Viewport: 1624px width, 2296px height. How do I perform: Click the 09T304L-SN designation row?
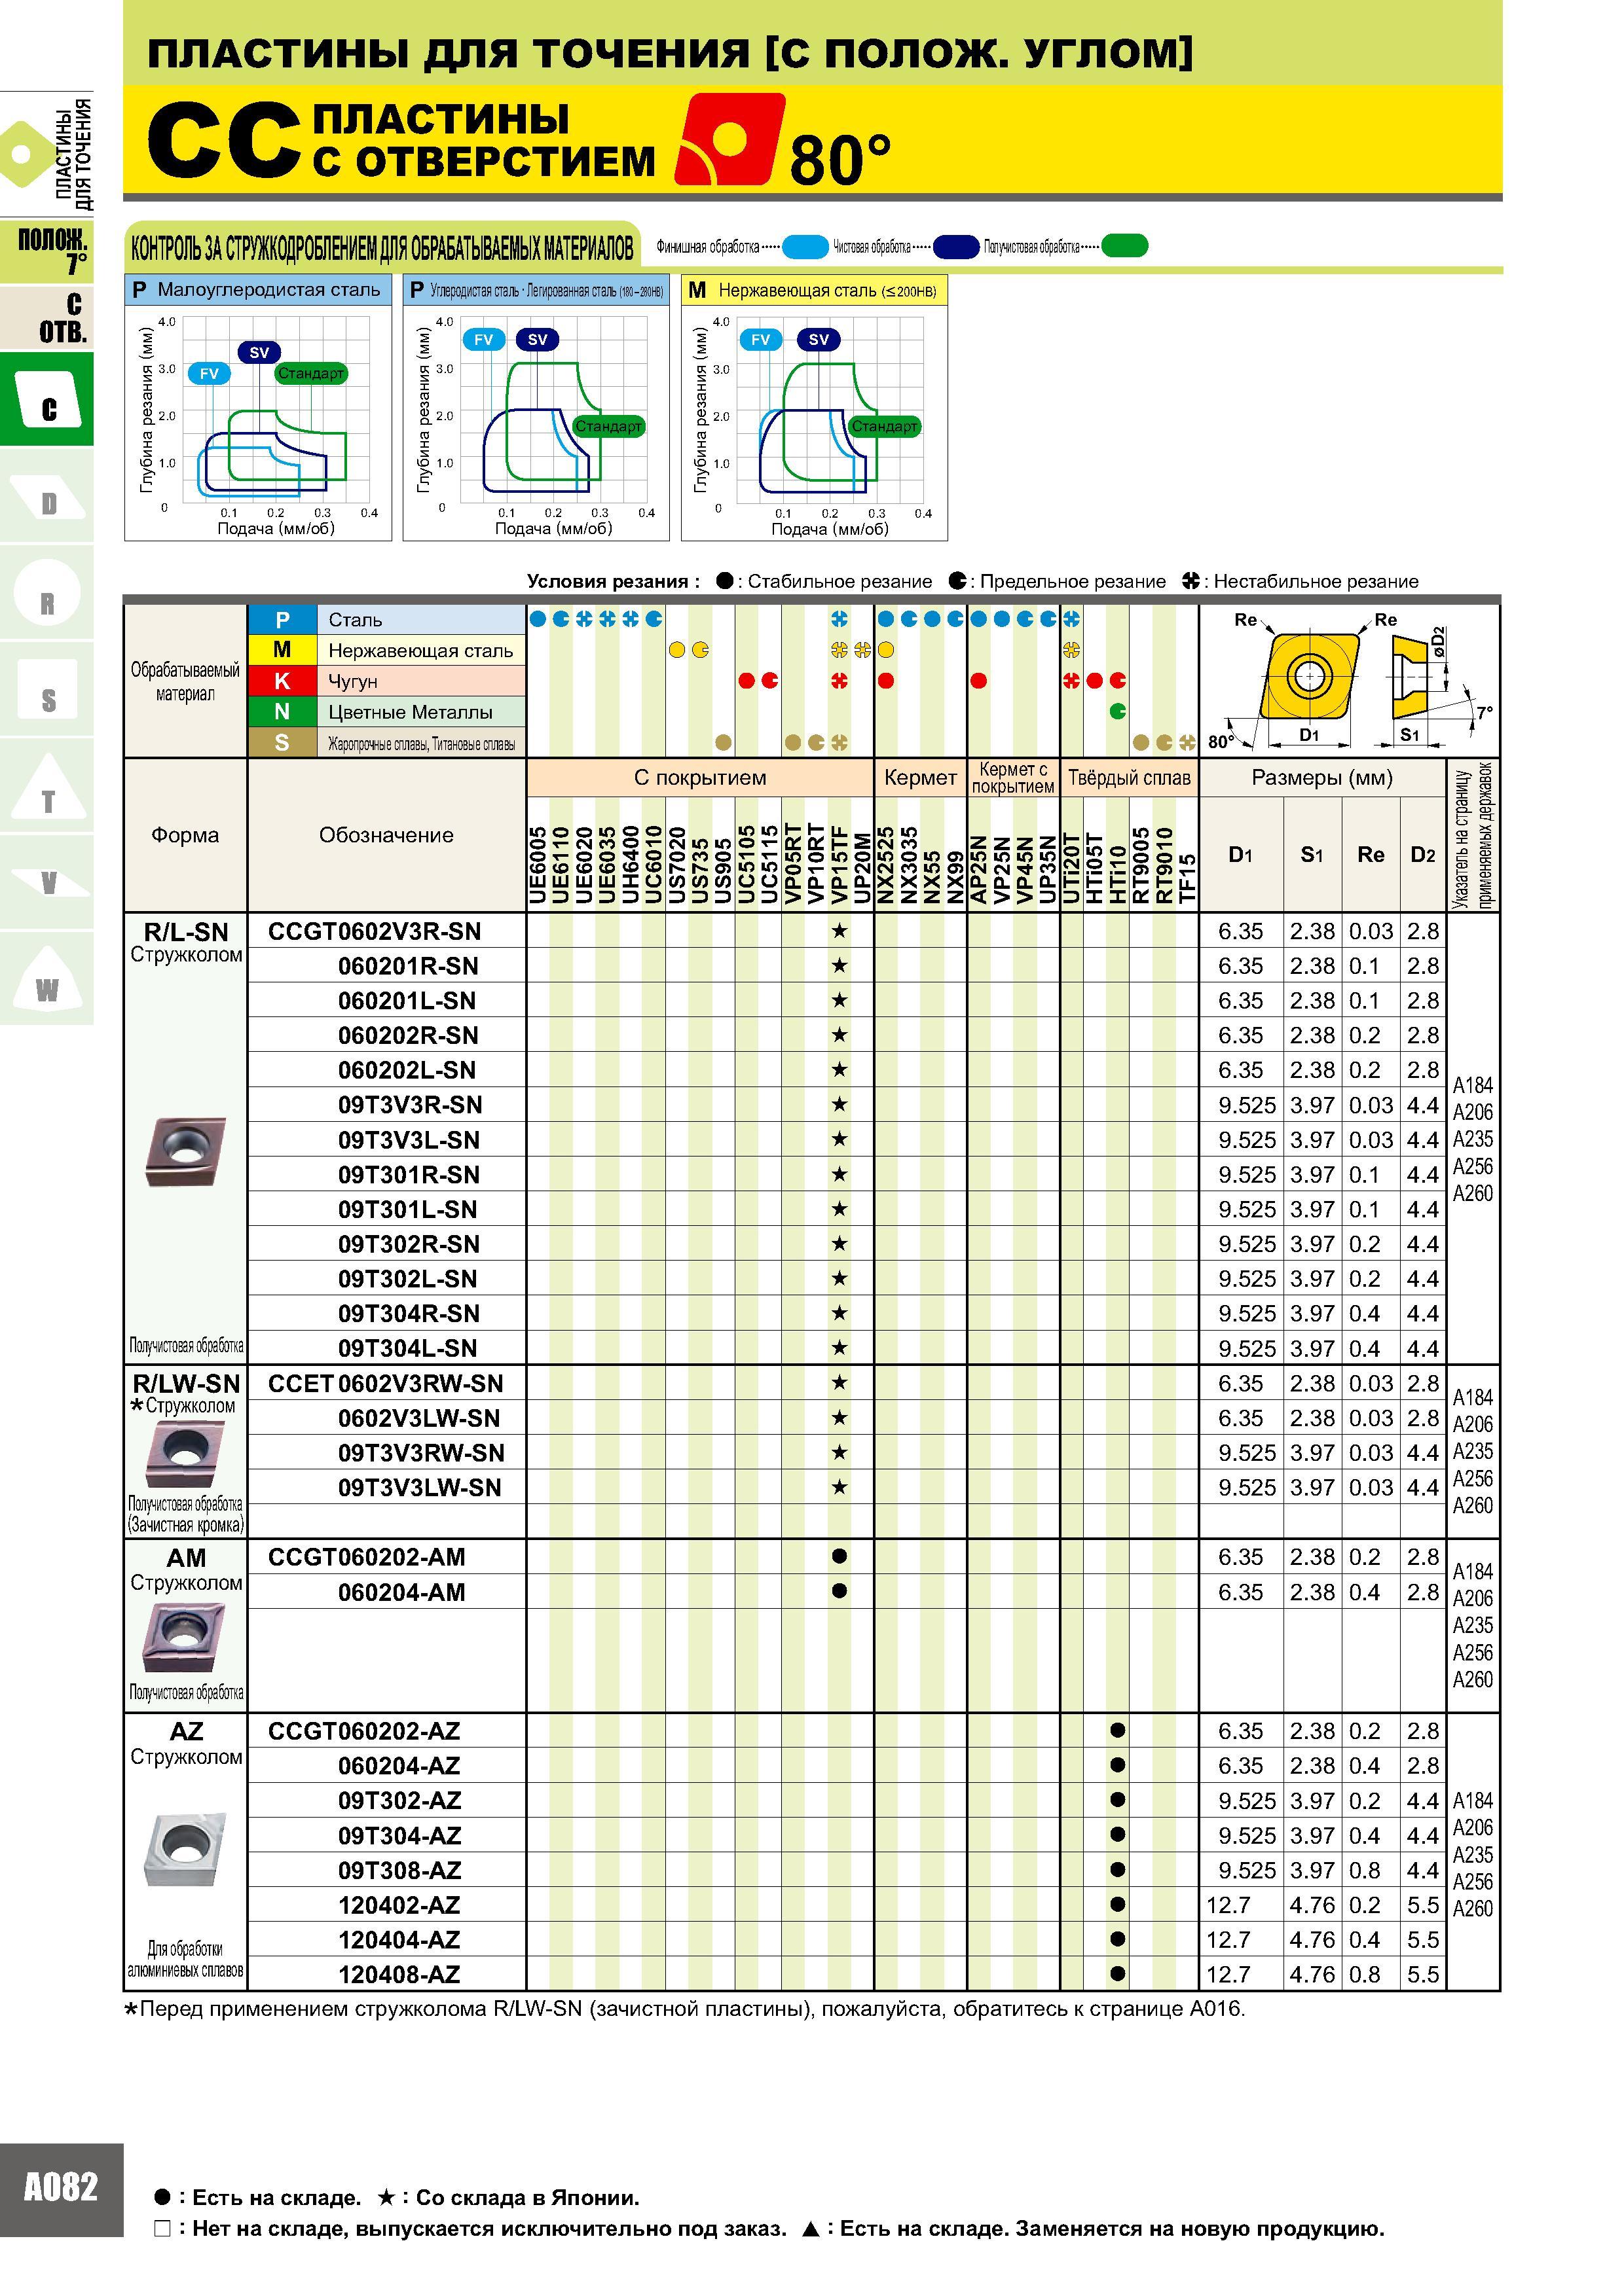click(x=407, y=1348)
